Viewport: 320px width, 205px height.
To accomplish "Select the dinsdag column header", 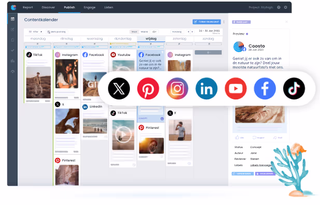I will [x=66, y=38].
